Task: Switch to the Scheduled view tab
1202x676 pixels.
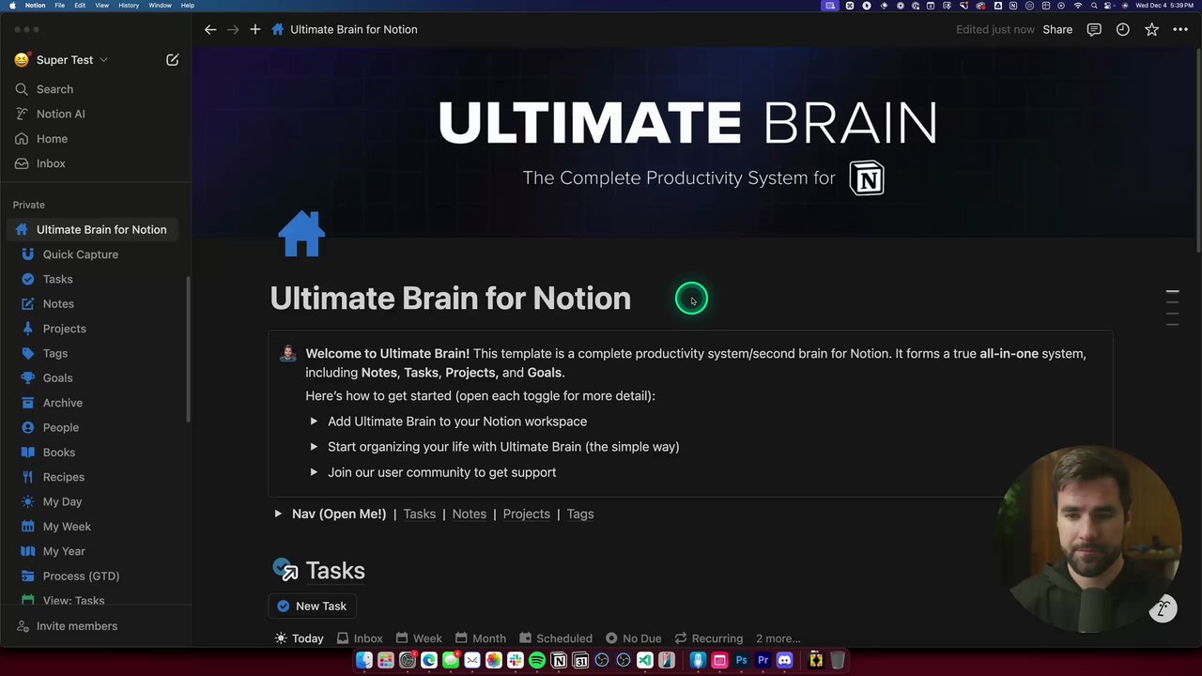Action: 556,638
